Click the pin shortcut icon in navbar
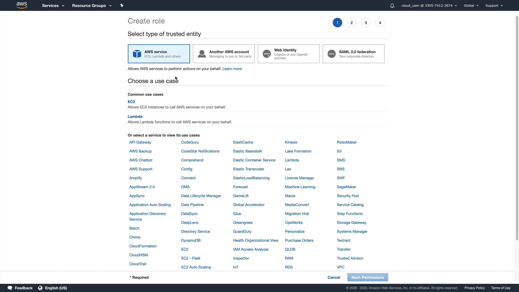 [122, 5]
